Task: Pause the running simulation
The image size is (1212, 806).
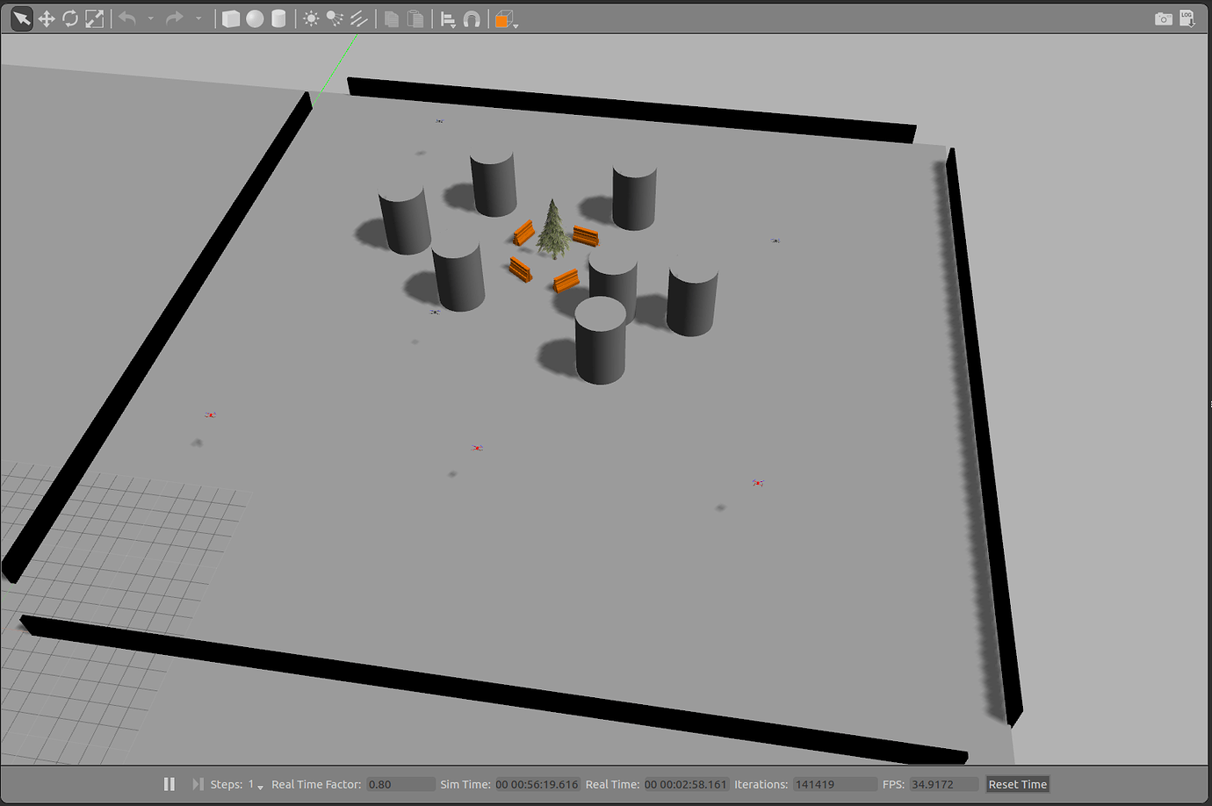Action: click(x=170, y=784)
